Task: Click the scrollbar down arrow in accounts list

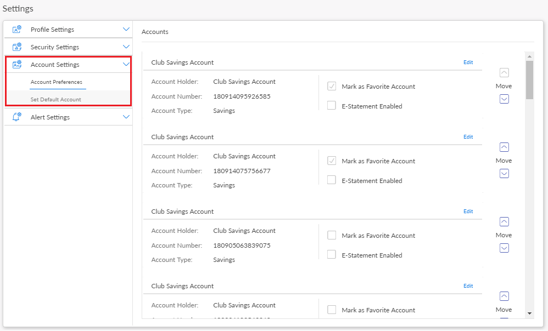Action: click(x=529, y=313)
